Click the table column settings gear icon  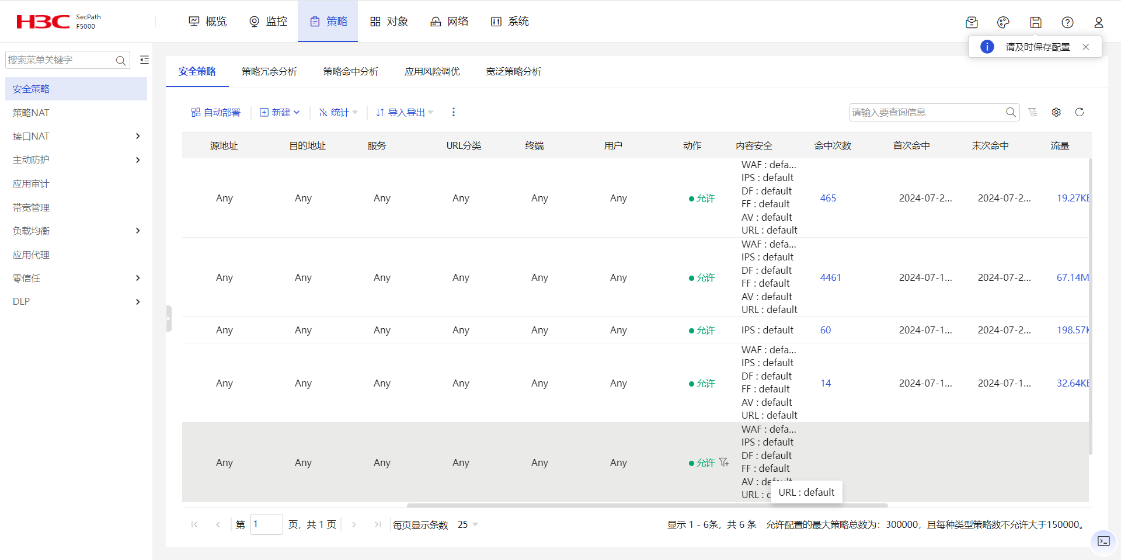point(1056,112)
